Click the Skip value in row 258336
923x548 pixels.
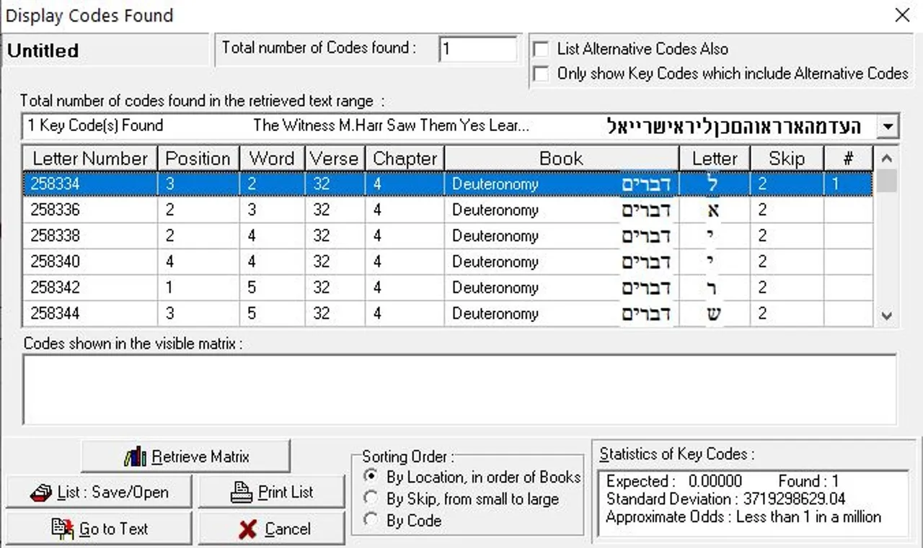pyautogui.click(x=762, y=210)
